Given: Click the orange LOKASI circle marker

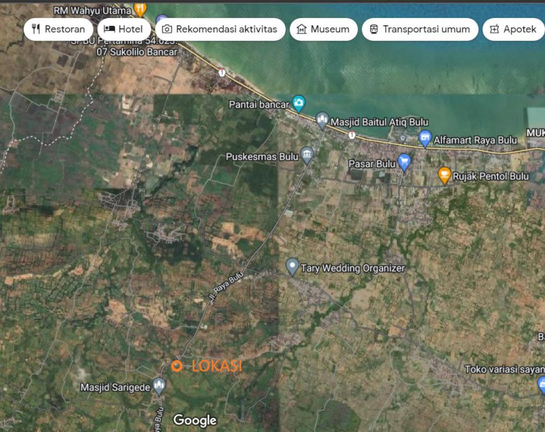Looking at the screenshot, I should (x=177, y=366).
